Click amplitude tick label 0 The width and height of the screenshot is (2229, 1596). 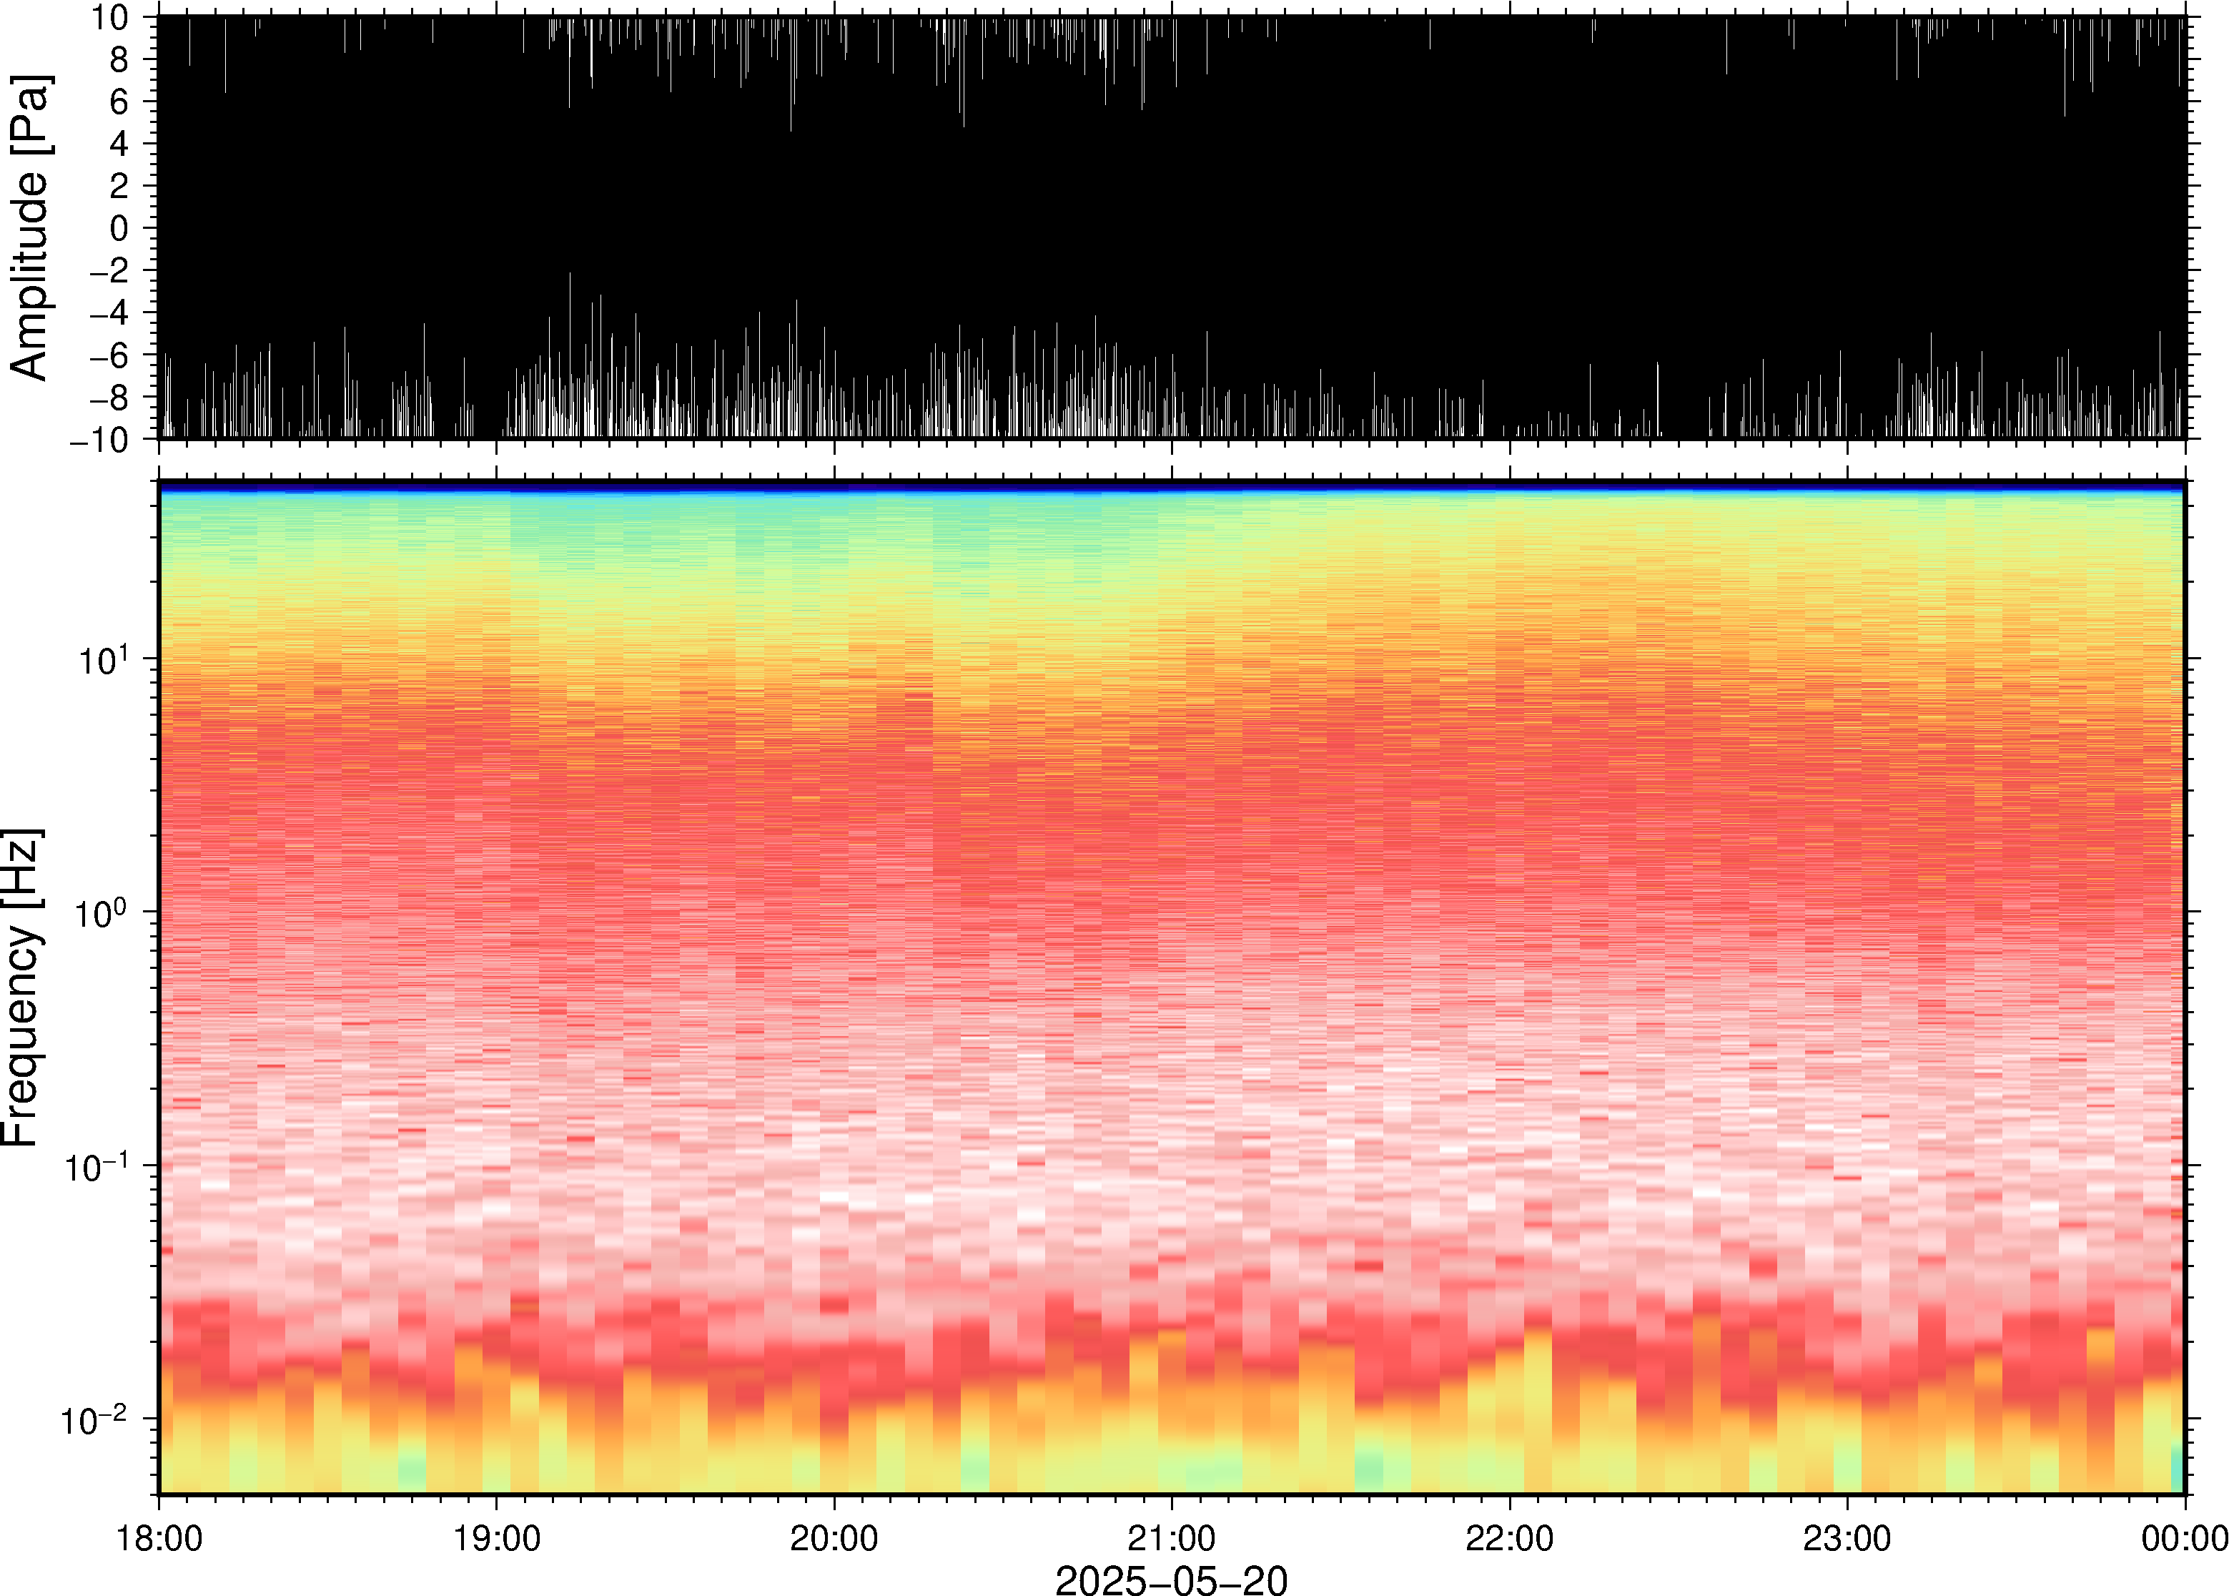pyautogui.click(x=119, y=228)
